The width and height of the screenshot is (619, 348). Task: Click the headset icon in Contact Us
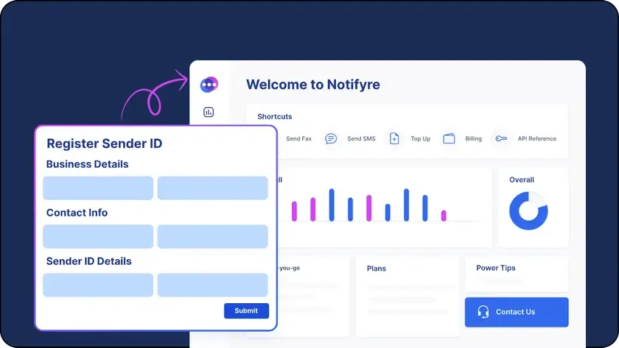coord(483,312)
